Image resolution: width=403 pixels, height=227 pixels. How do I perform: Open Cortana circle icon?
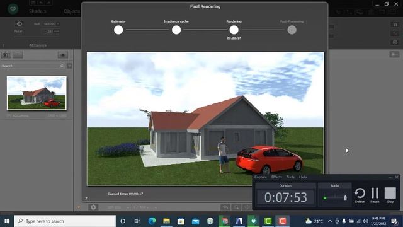click(123, 221)
